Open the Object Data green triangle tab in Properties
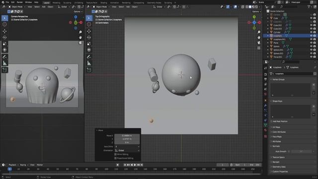The image size is (318, 179). (265, 125)
